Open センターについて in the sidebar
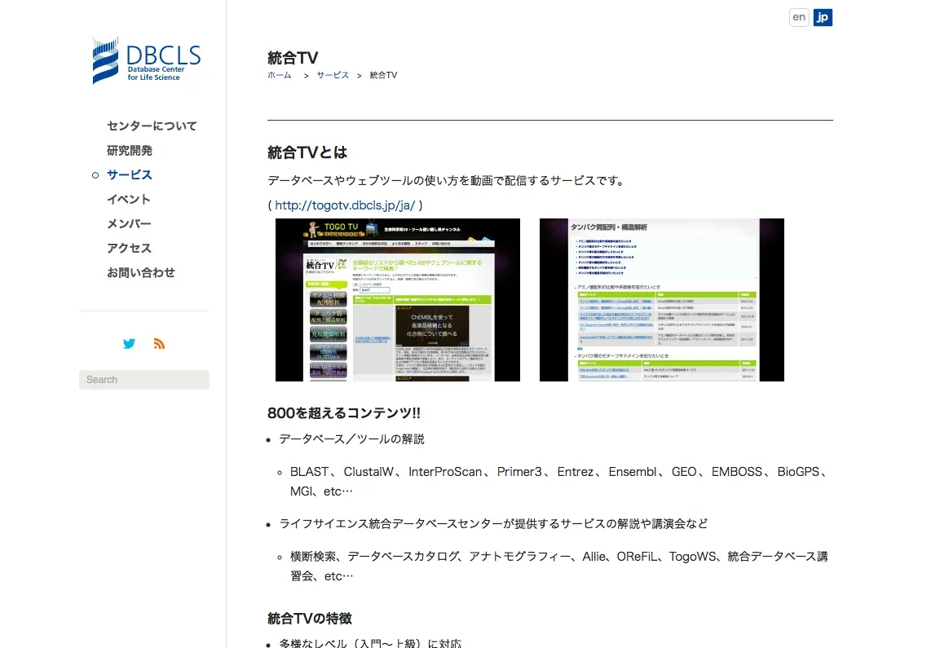 coord(152,126)
